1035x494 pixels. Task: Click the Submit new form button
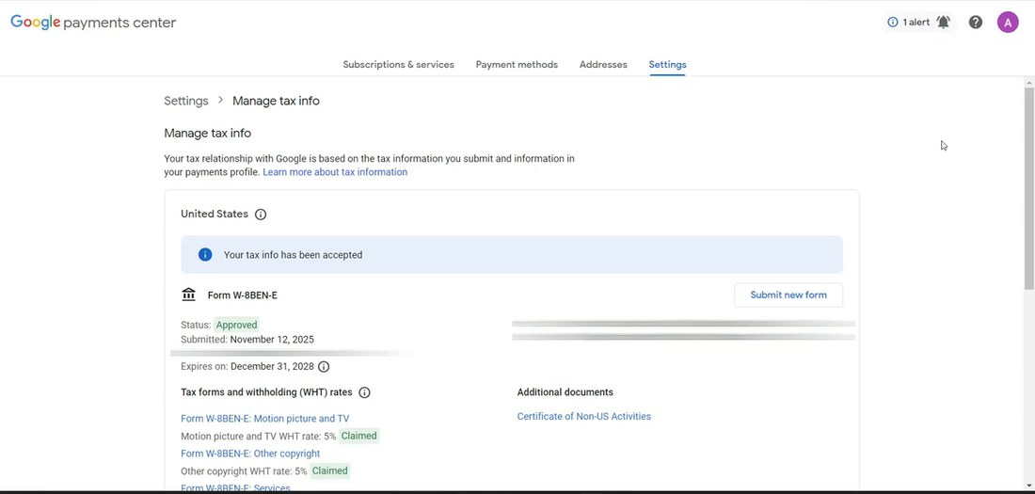click(x=788, y=295)
